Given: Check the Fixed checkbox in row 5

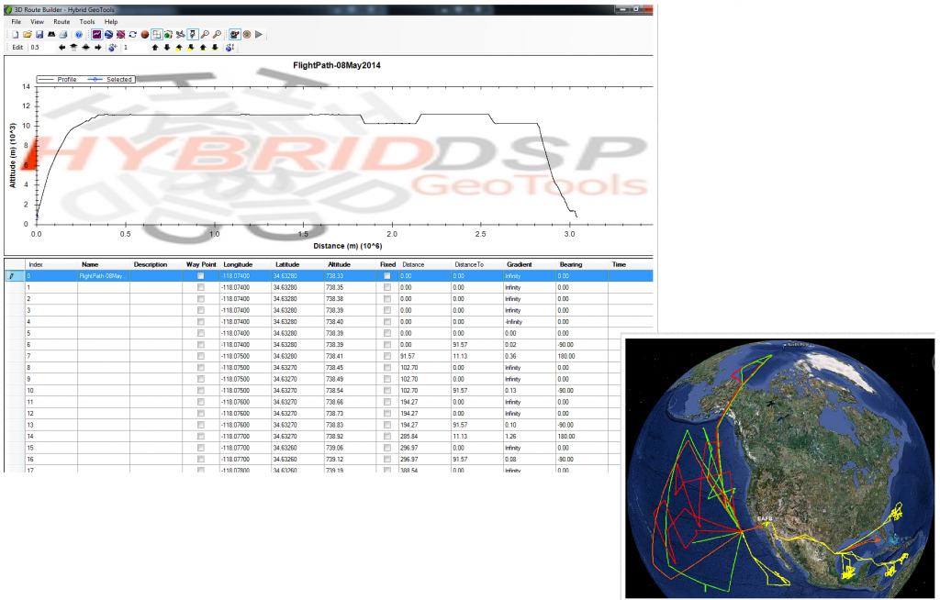Looking at the screenshot, I should 387,333.
